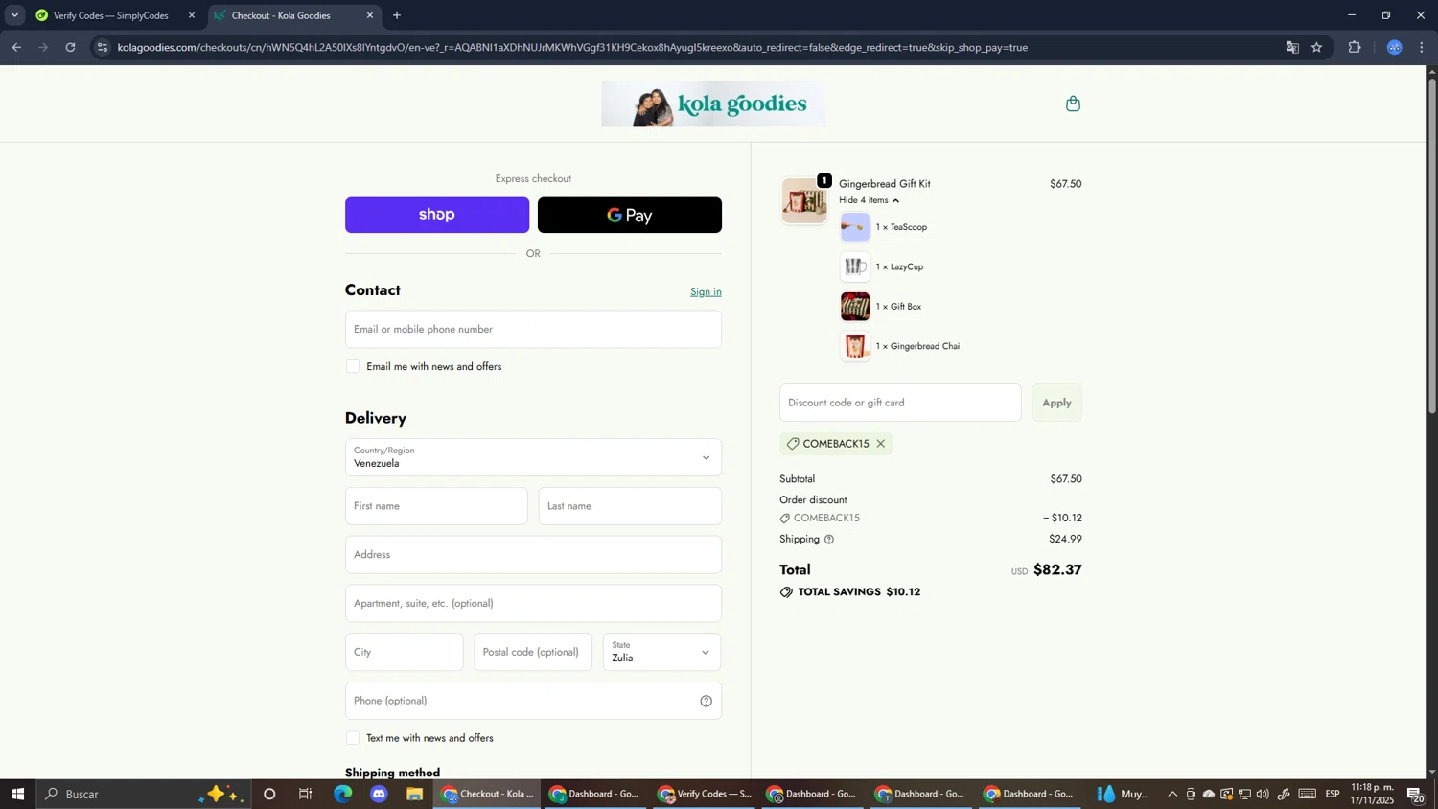Collapse the Hide 4 items list
Viewport: 1438px width, 809px height.
870,200
